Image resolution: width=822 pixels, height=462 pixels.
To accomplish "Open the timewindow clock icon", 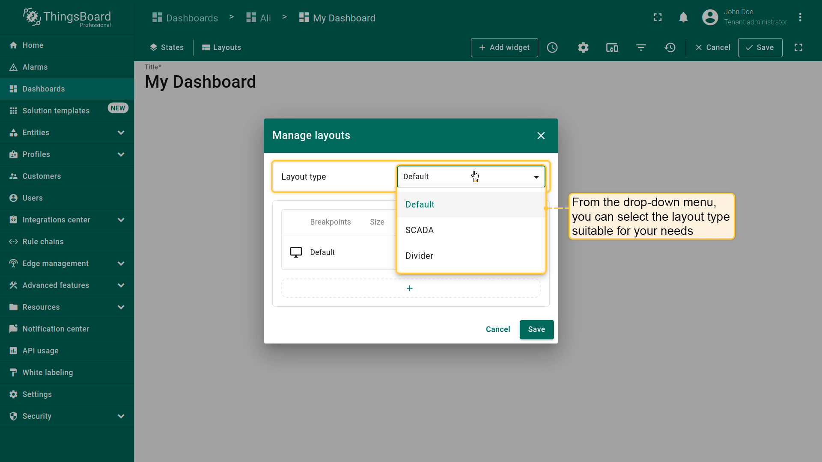I will pyautogui.click(x=552, y=47).
